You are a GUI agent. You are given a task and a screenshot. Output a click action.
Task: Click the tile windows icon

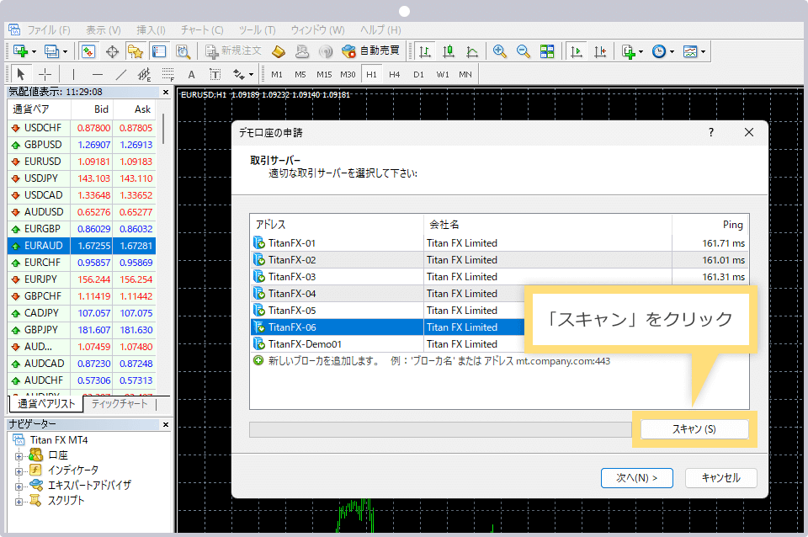[x=547, y=51]
